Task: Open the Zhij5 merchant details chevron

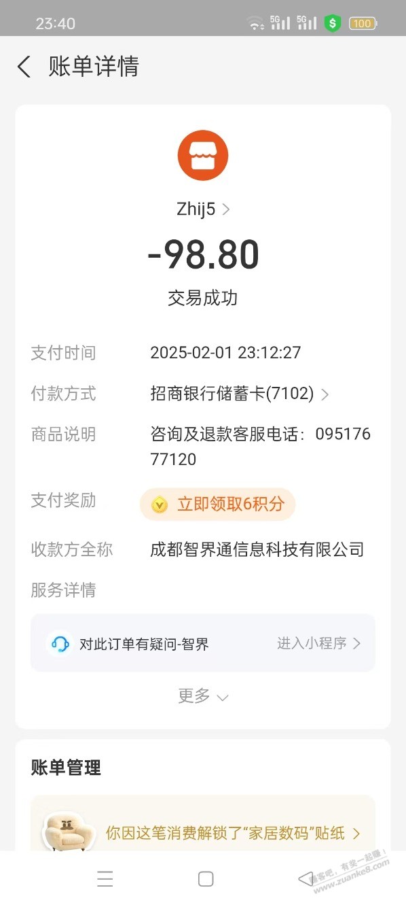Action: click(x=226, y=209)
